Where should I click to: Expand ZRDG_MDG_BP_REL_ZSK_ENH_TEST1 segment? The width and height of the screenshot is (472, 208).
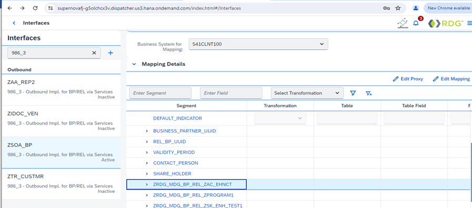147,205
